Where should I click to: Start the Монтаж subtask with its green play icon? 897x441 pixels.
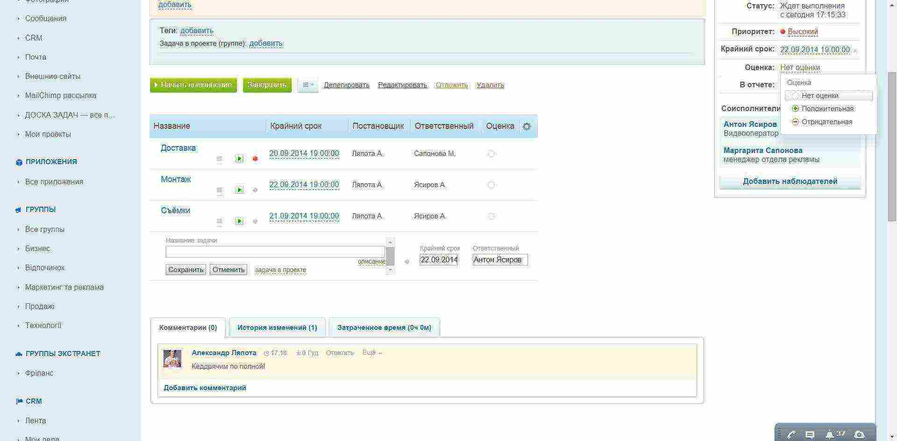[239, 190]
